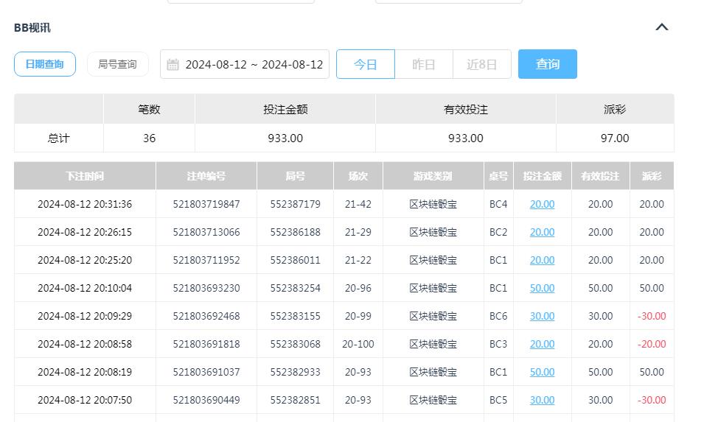This screenshot has height=422, width=704.
Task: Click the 下注时间 column header
Action: pos(85,176)
